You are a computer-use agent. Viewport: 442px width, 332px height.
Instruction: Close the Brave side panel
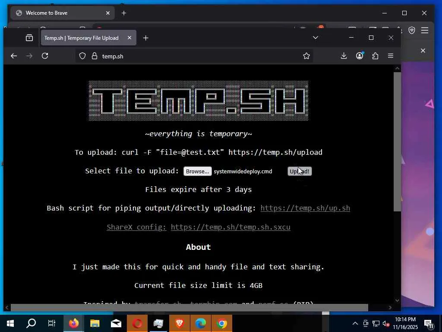click(423, 51)
